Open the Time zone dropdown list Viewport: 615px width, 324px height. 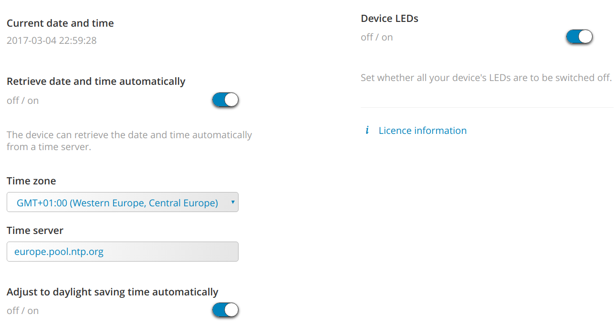click(x=123, y=202)
